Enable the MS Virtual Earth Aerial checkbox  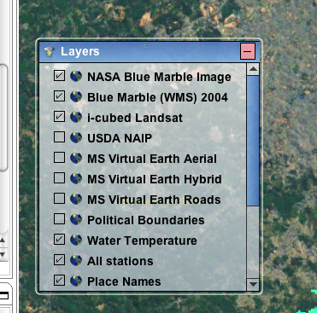[x=59, y=158]
